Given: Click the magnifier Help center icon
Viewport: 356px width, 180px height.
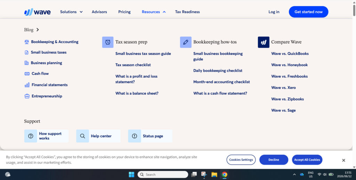Looking at the screenshot, I should (x=83, y=136).
